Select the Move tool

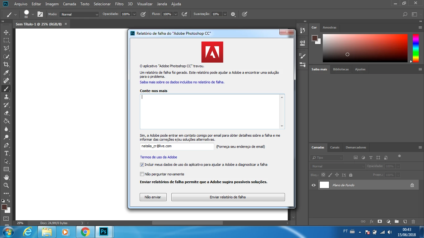pos(6,32)
